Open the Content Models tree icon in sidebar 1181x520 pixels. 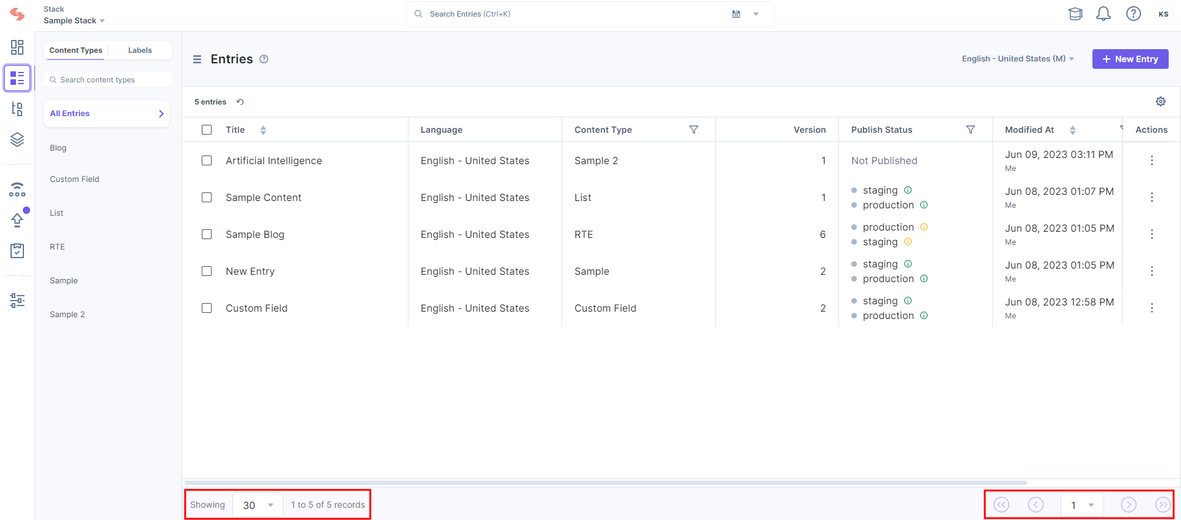(x=17, y=109)
